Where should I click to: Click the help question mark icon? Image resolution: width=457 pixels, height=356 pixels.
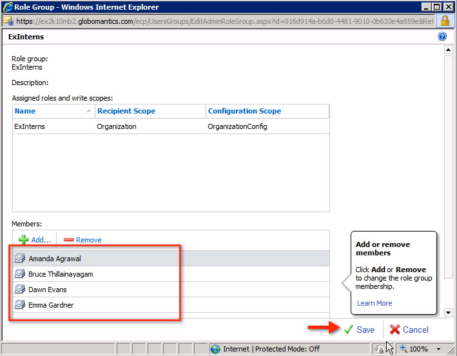[x=442, y=37]
